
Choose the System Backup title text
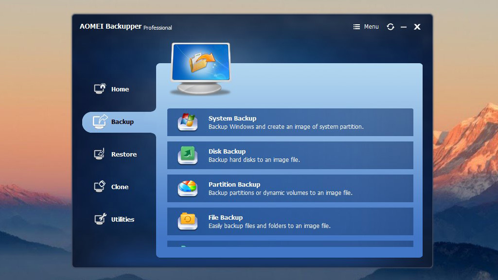(232, 118)
